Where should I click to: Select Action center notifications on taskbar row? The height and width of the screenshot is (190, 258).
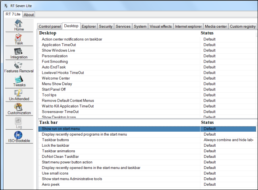coord(147,39)
